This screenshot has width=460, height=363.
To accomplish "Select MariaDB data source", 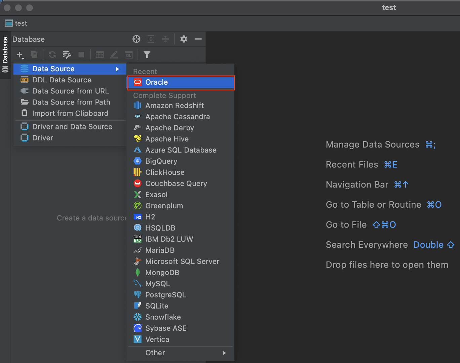I will point(181,250).
